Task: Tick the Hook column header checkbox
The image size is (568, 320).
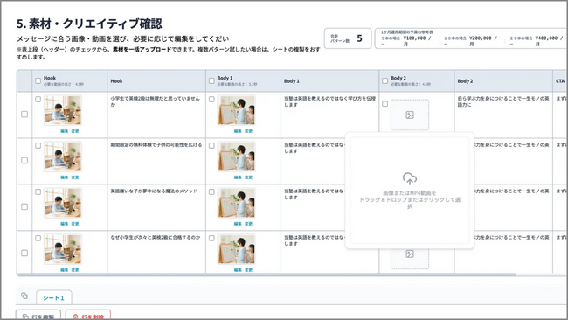Action: tap(38, 80)
